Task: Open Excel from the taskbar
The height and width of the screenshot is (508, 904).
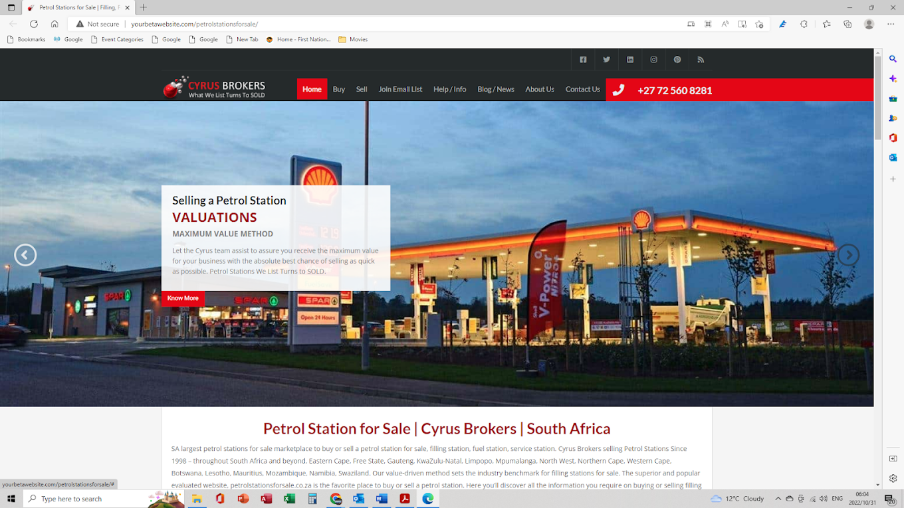Action: click(289, 499)
